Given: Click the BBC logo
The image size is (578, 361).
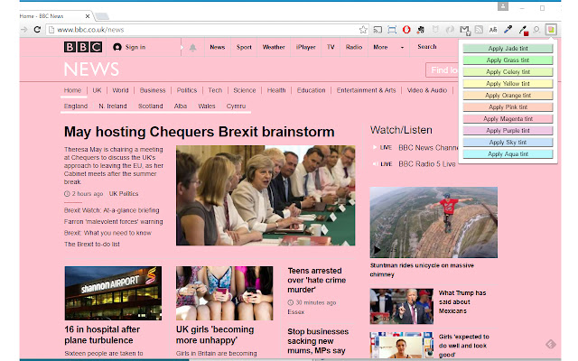Looking at the screenshot, I should point(83,47).
